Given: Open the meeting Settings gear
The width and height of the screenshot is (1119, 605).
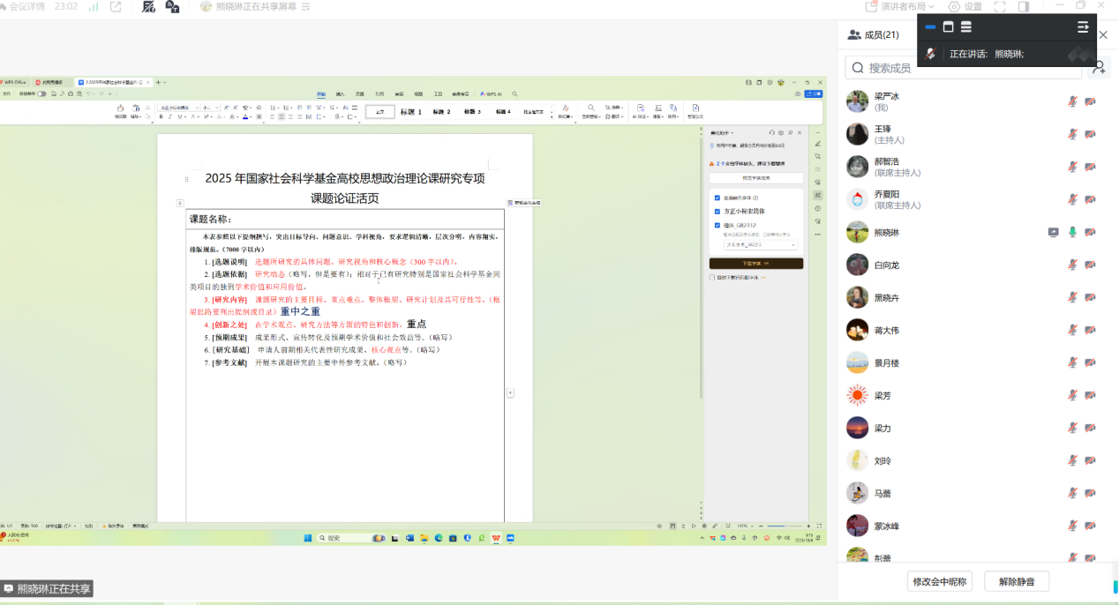Looking at the screenshot, I should pyautogui.click(x=965, y=6).
